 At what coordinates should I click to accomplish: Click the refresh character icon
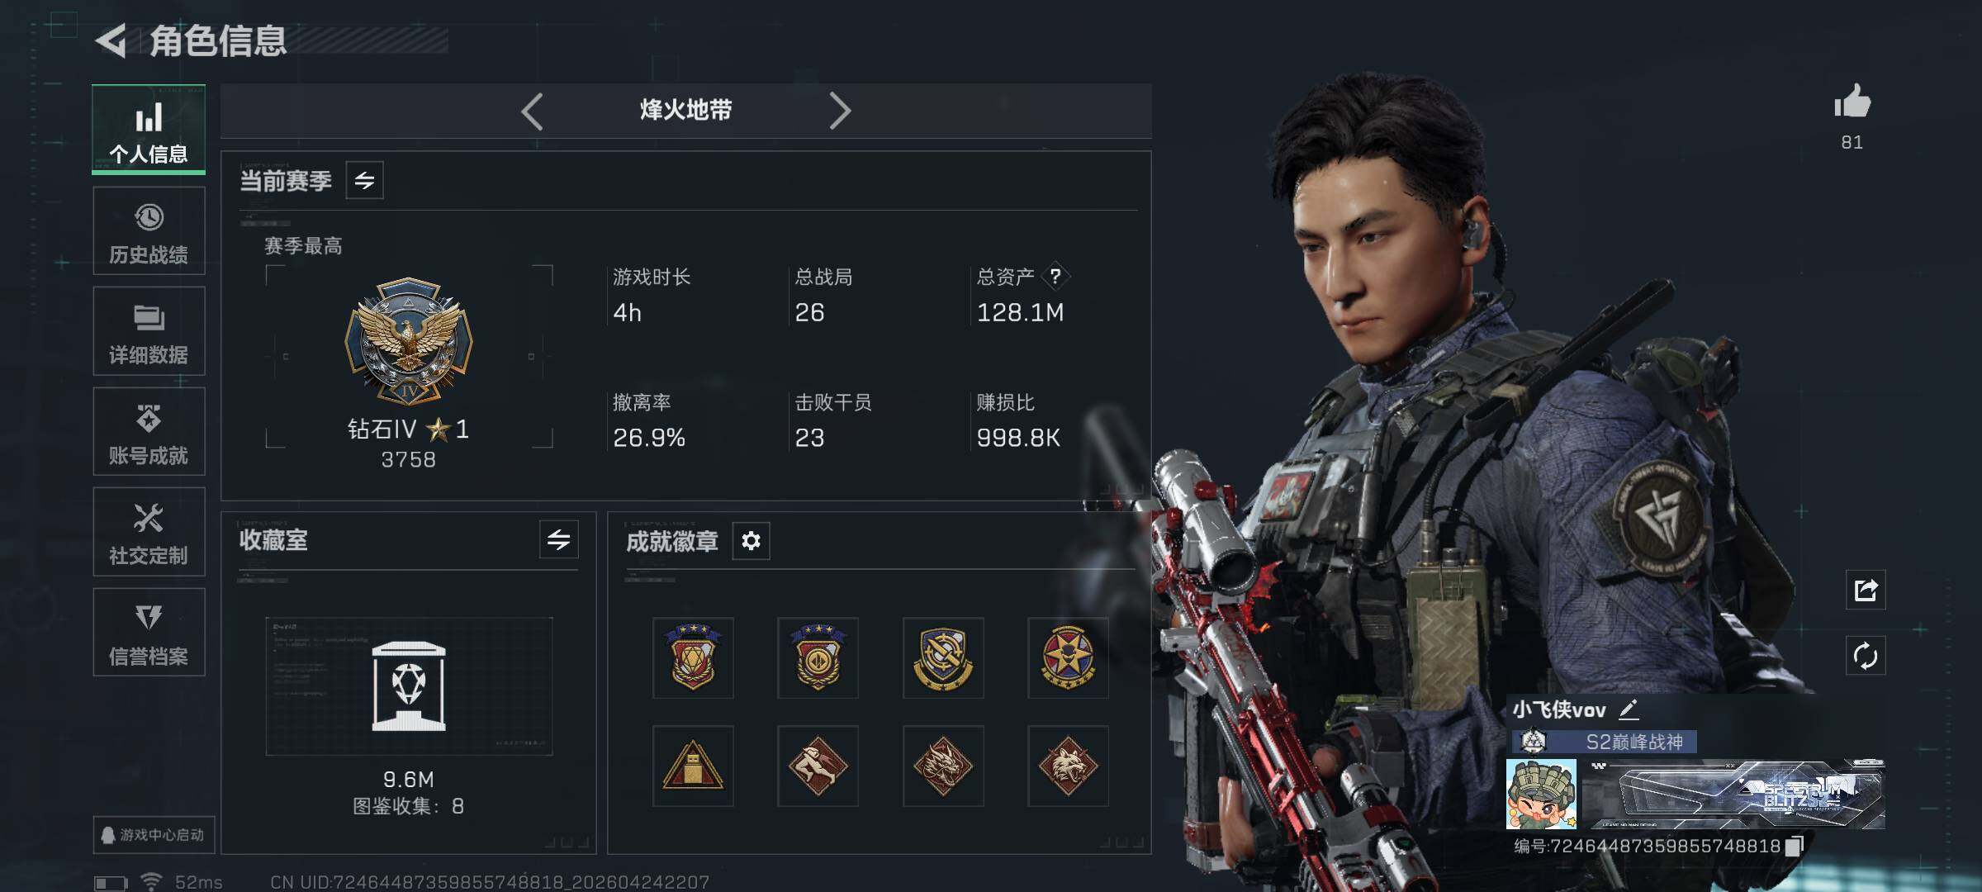[1866, 656]
